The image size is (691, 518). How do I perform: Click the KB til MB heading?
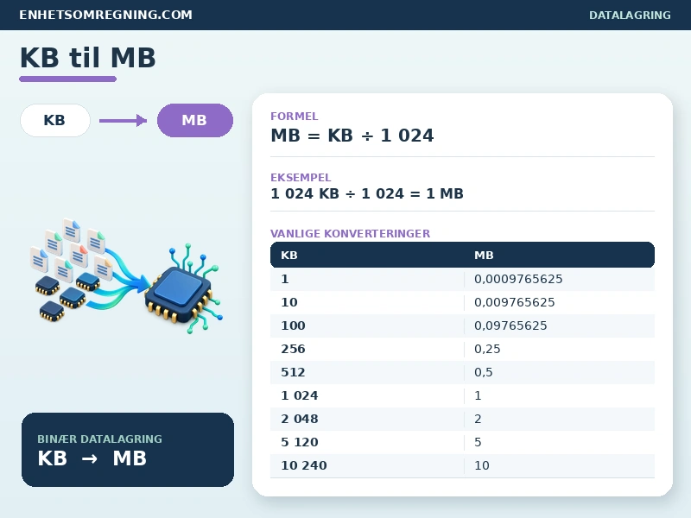(x=88, y=58)
